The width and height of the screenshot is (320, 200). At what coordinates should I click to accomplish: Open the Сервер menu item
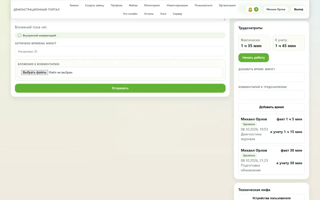[x=177, y=14]
